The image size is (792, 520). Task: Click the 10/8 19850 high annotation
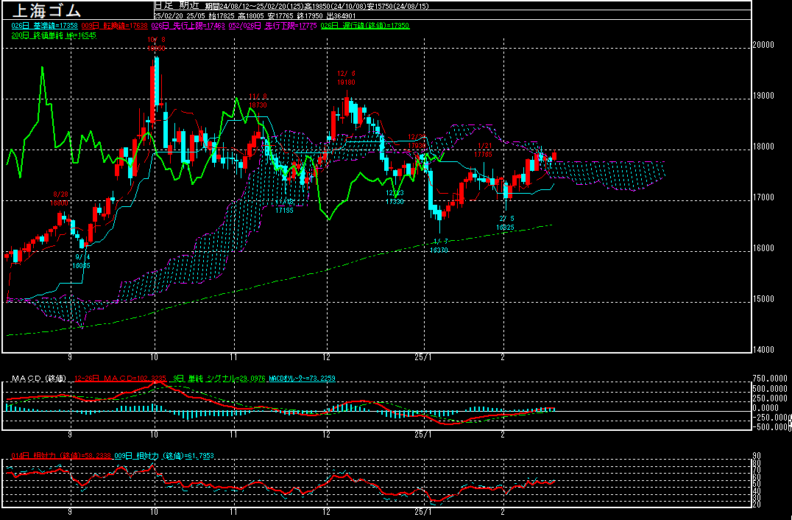coord(156,44)
